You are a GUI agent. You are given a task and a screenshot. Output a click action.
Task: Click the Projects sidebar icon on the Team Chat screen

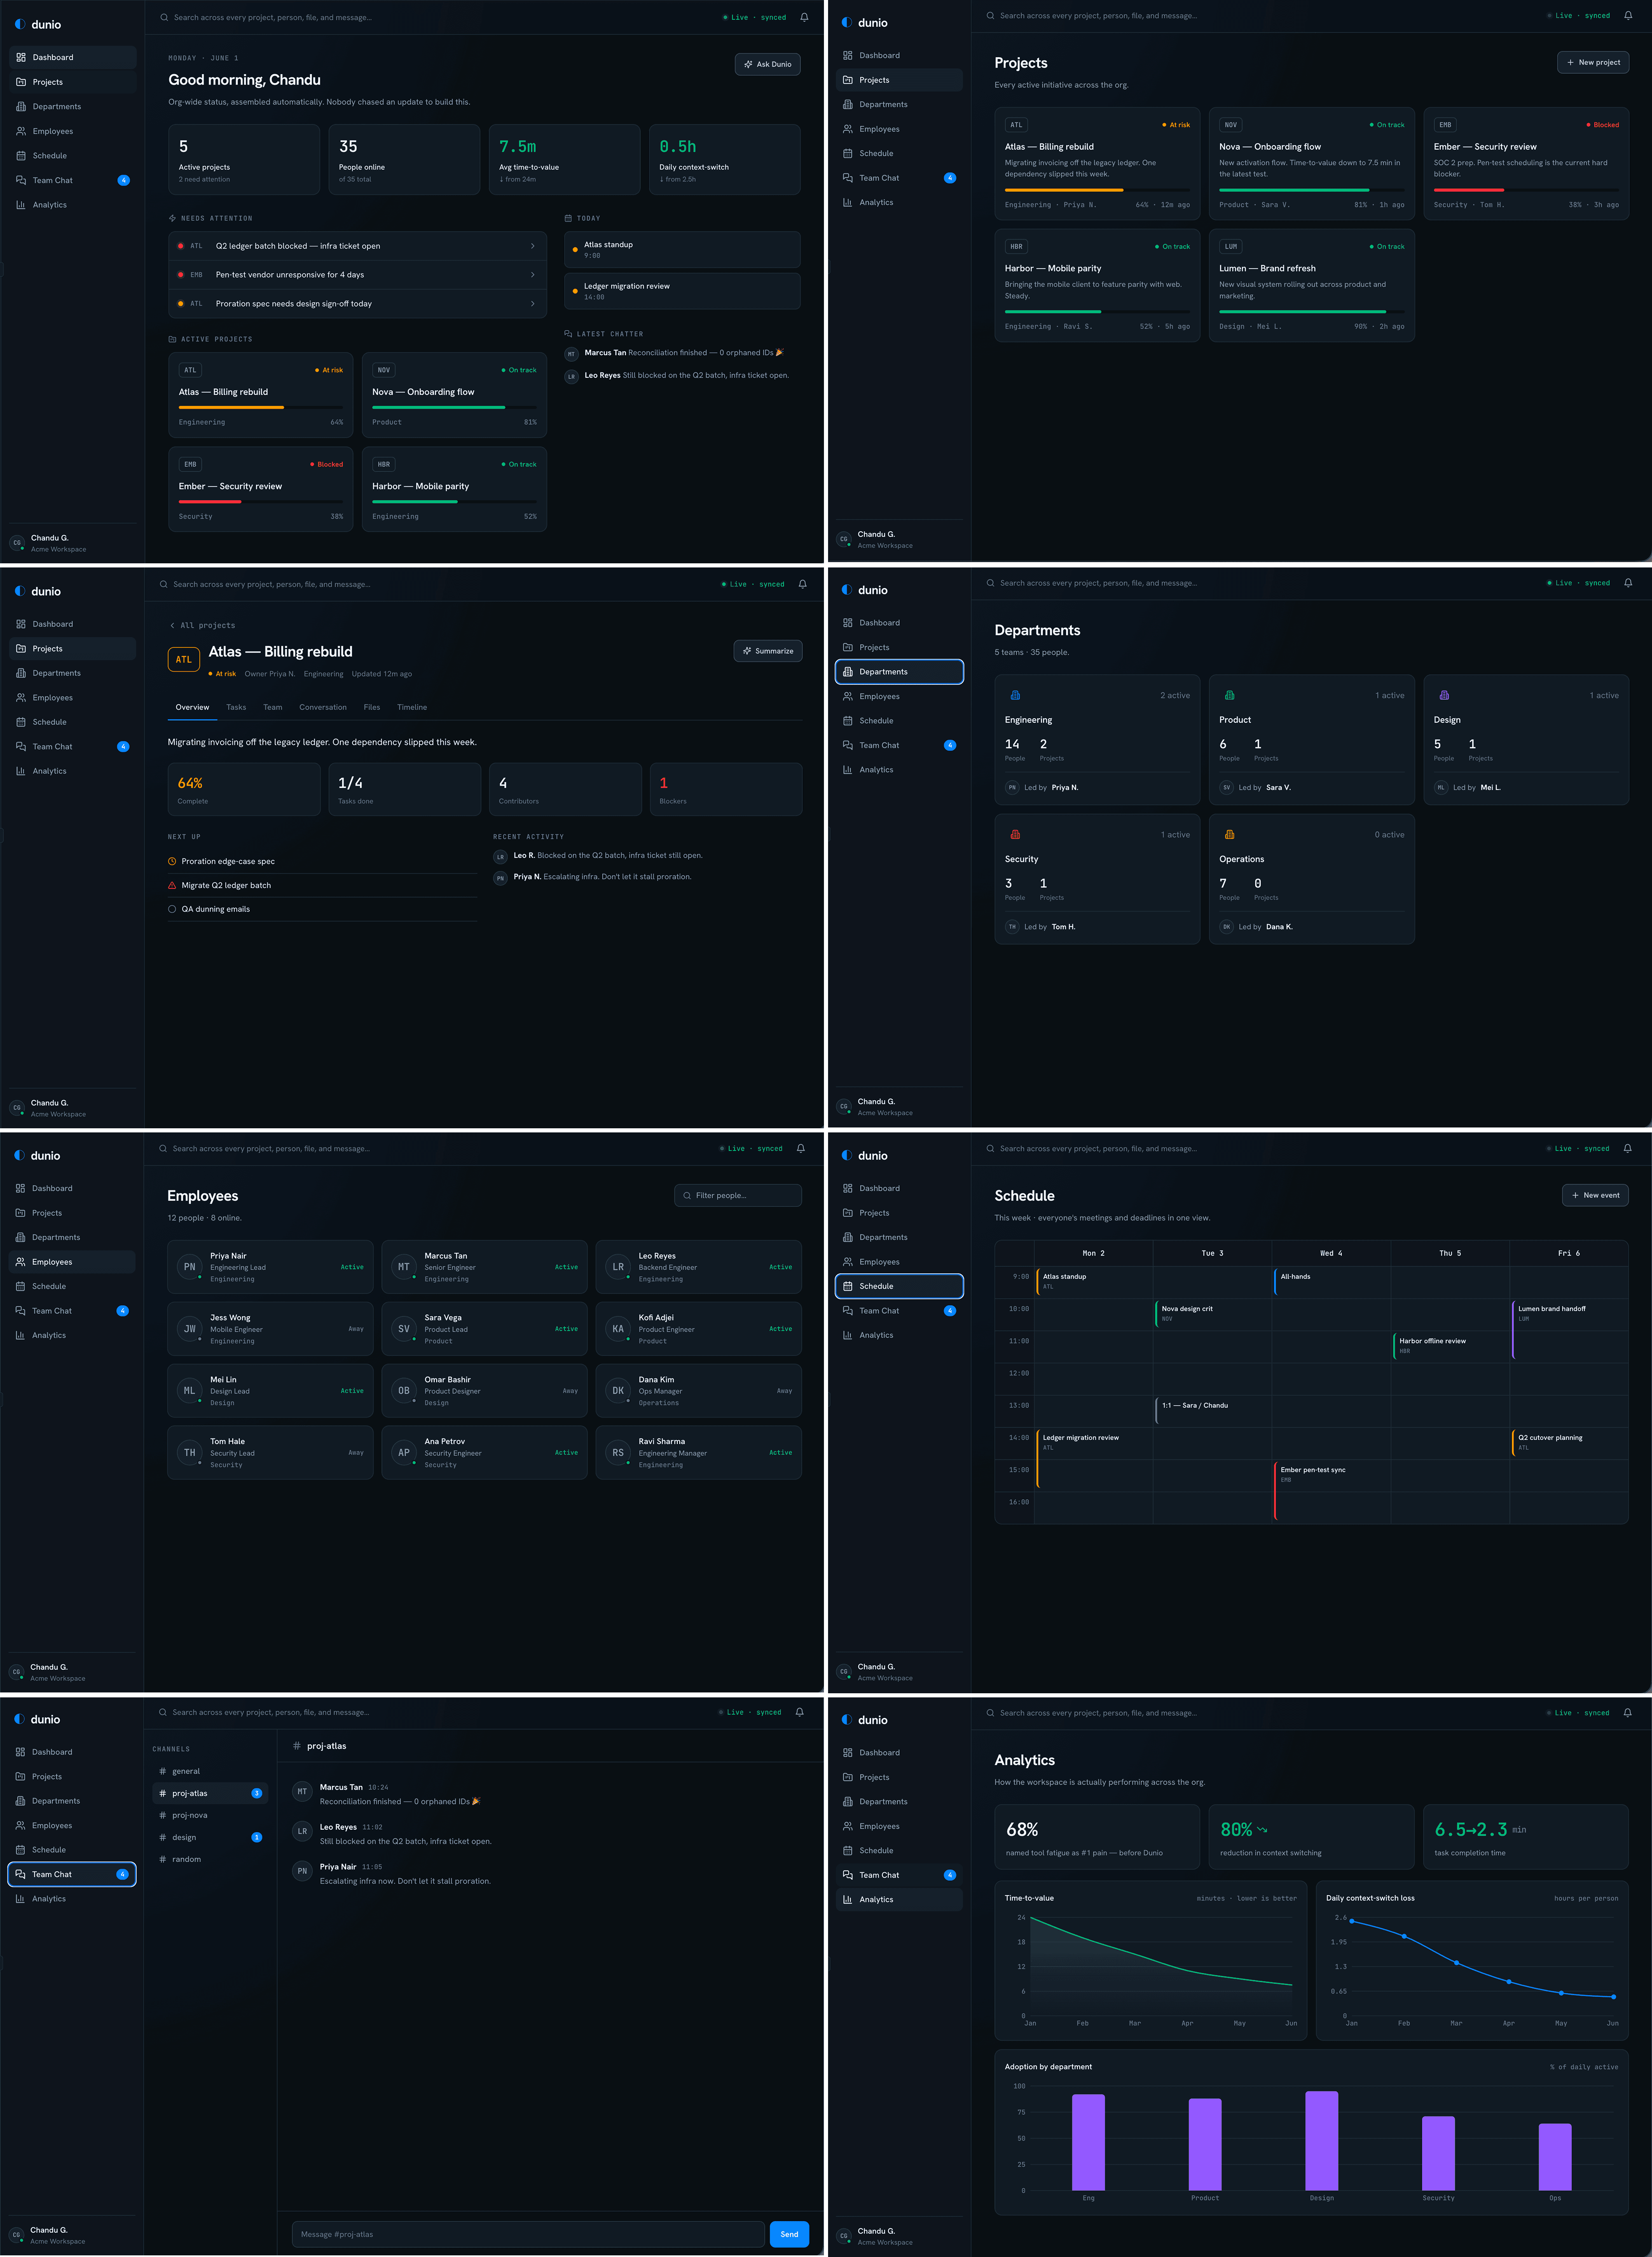[21, 1776]
